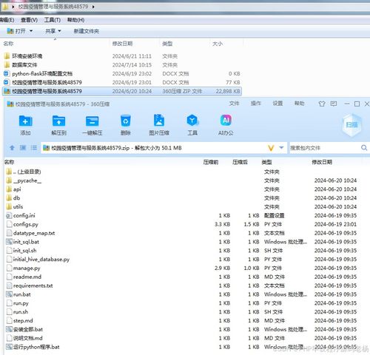370x355 pixels.
Task: Launch the AI办公 icon
Action: pos(226,121)
